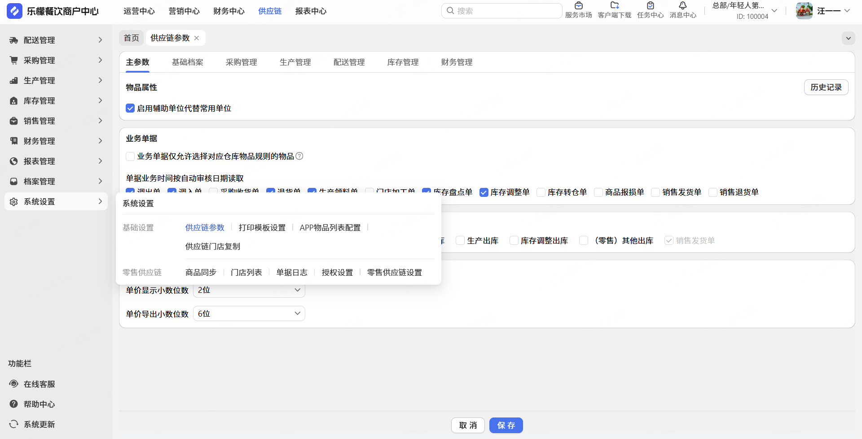Open the 服务市场 service market icon
This screenshot has width=862, height=439.
578,6
